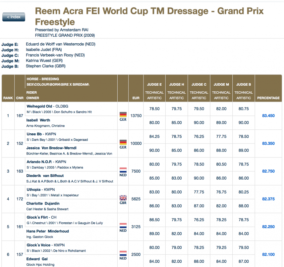This screenshot has width=284, height=267.
Task: Click the PERCENTAGE column header
Action: pos(268,98)
